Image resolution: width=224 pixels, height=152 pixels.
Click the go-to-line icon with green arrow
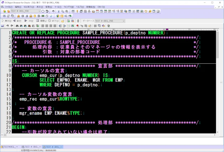click(x=37, y=26)
